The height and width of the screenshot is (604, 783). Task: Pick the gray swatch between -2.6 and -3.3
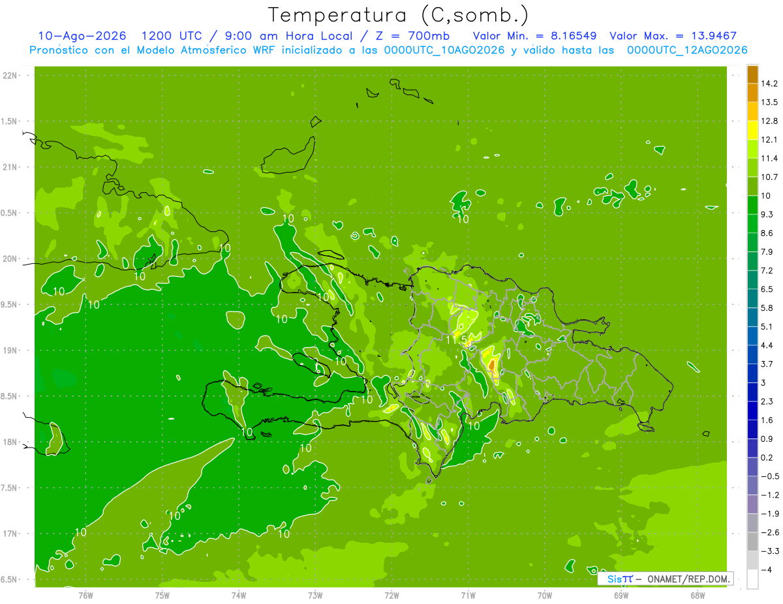(x=752, y=541)
